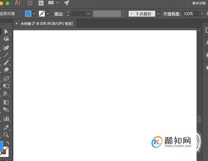Click the 不透明度 100% input field
The image size is (208, 161).
191,14
